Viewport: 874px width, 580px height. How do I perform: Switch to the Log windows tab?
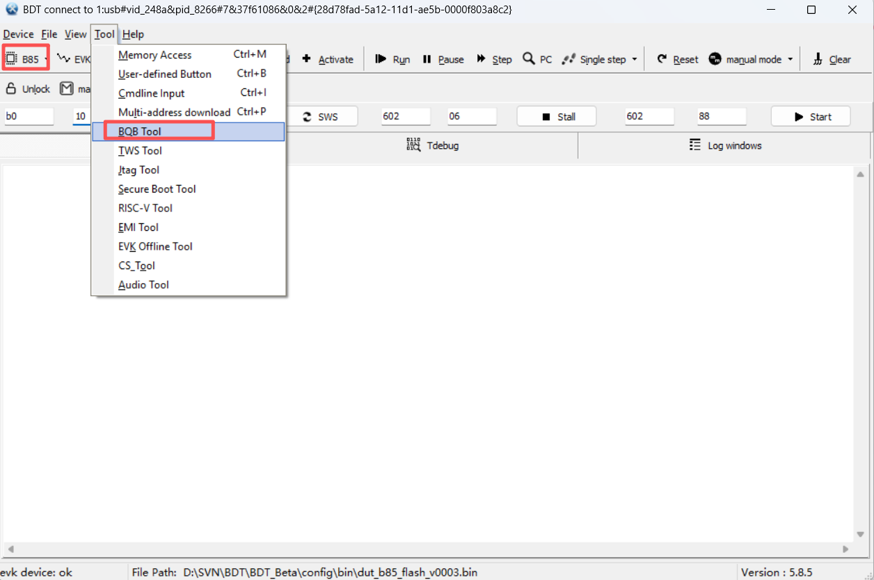coord(725,145)
